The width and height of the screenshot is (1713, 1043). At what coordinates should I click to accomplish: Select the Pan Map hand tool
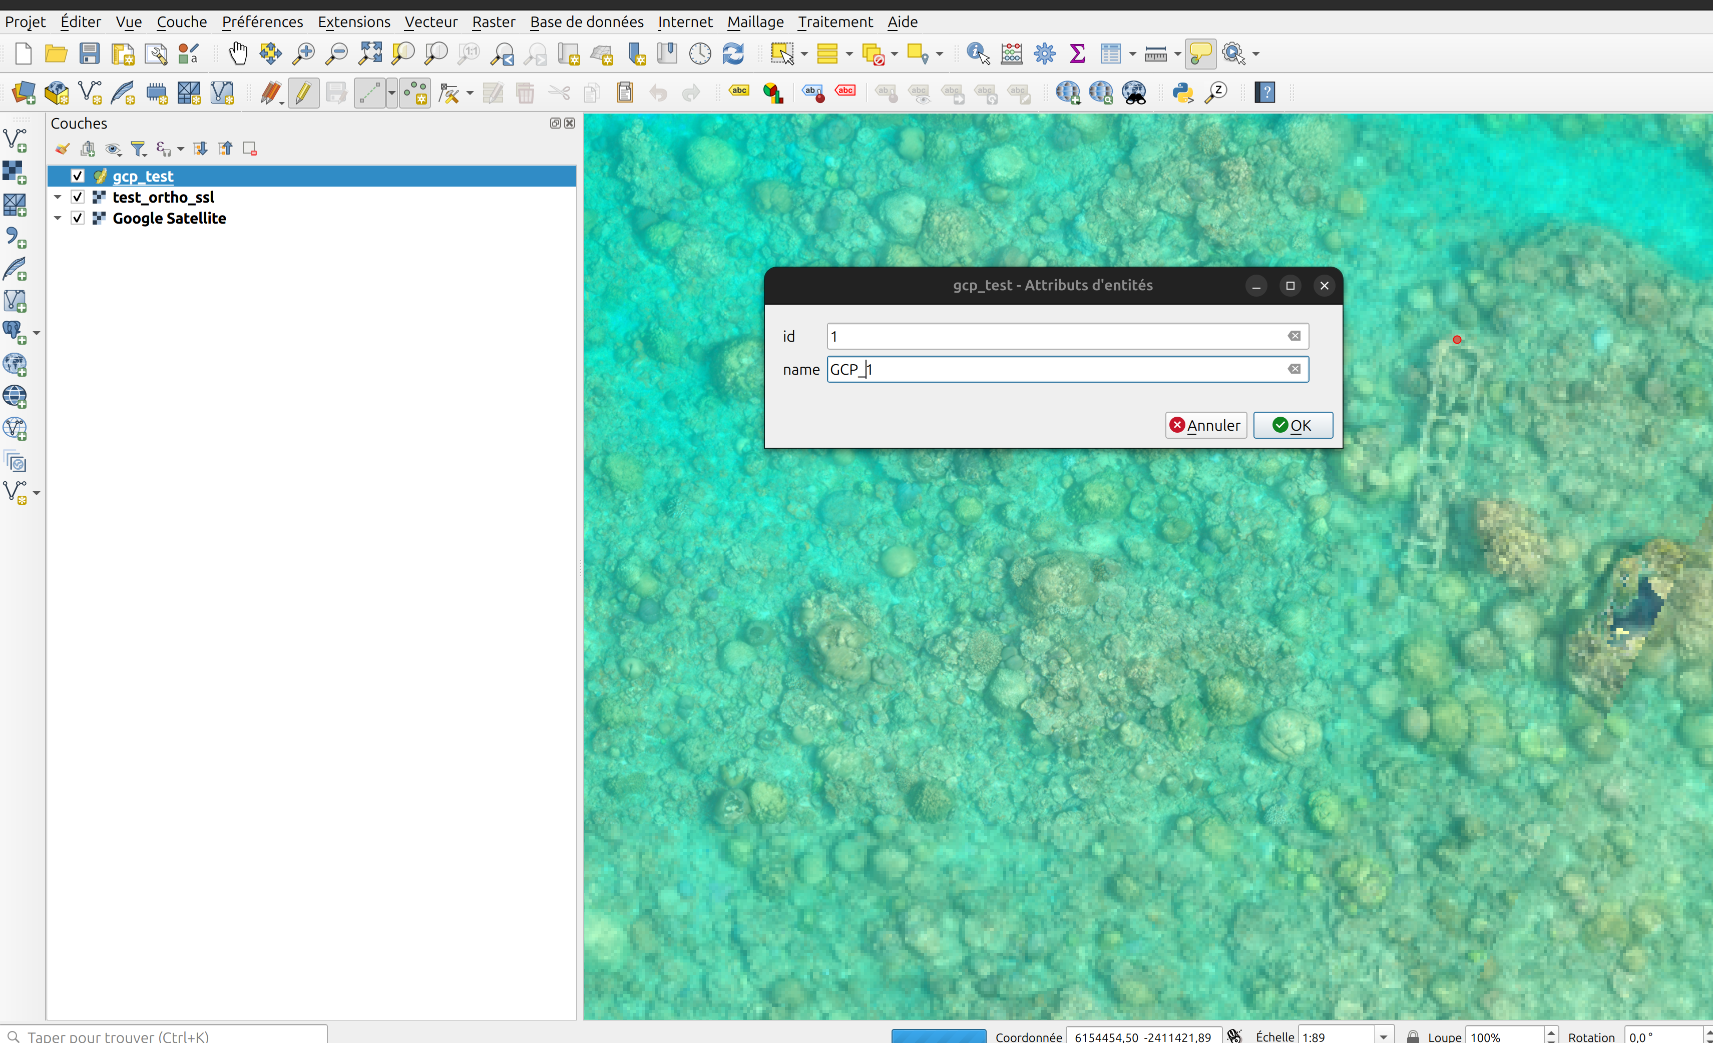tap(238, 54)
